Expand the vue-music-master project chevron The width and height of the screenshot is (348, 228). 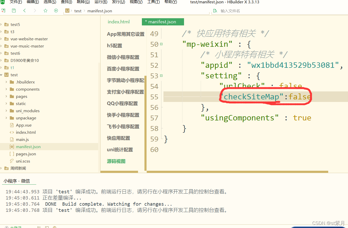tap(1, 46)
